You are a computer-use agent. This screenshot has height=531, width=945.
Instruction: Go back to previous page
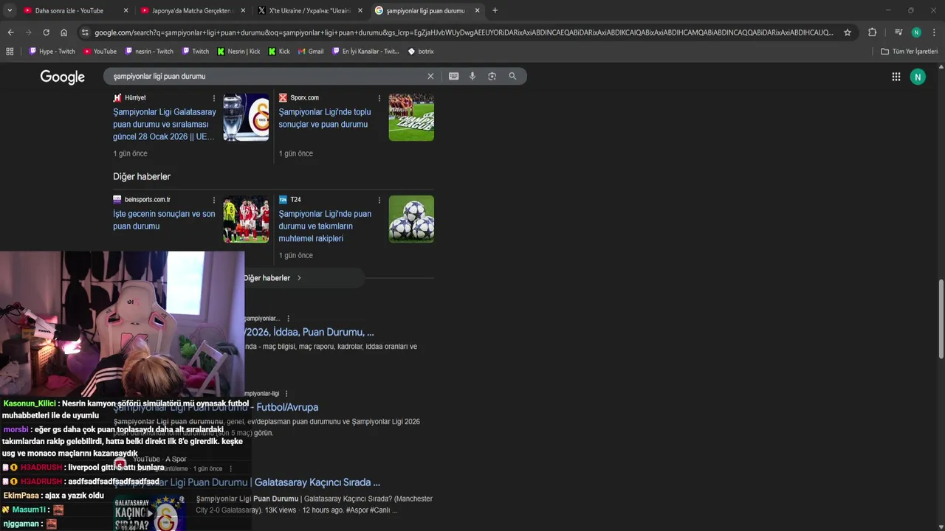(10, 32)
